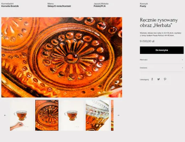Pin the painting on Pinterest

(x=165, y=79)
